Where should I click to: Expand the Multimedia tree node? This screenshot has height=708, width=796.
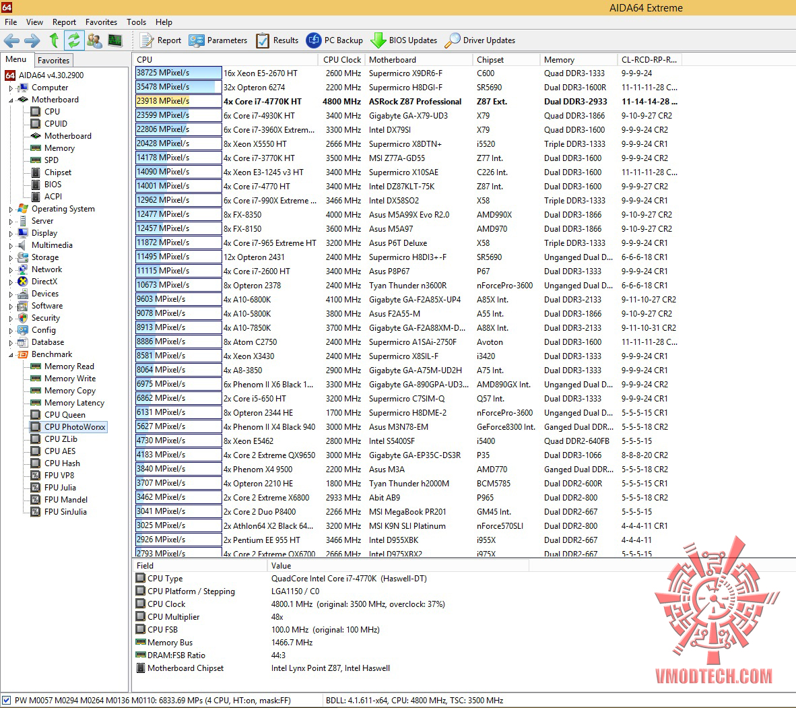tap(11, 245)
